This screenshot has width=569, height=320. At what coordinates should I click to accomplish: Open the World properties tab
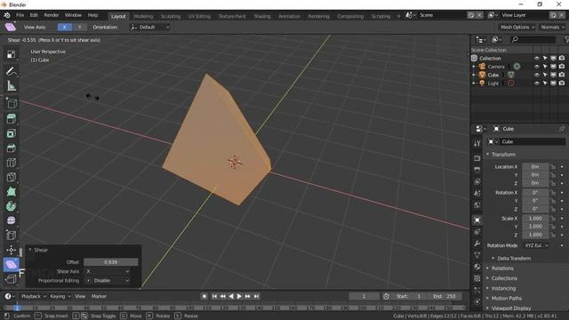477,205
